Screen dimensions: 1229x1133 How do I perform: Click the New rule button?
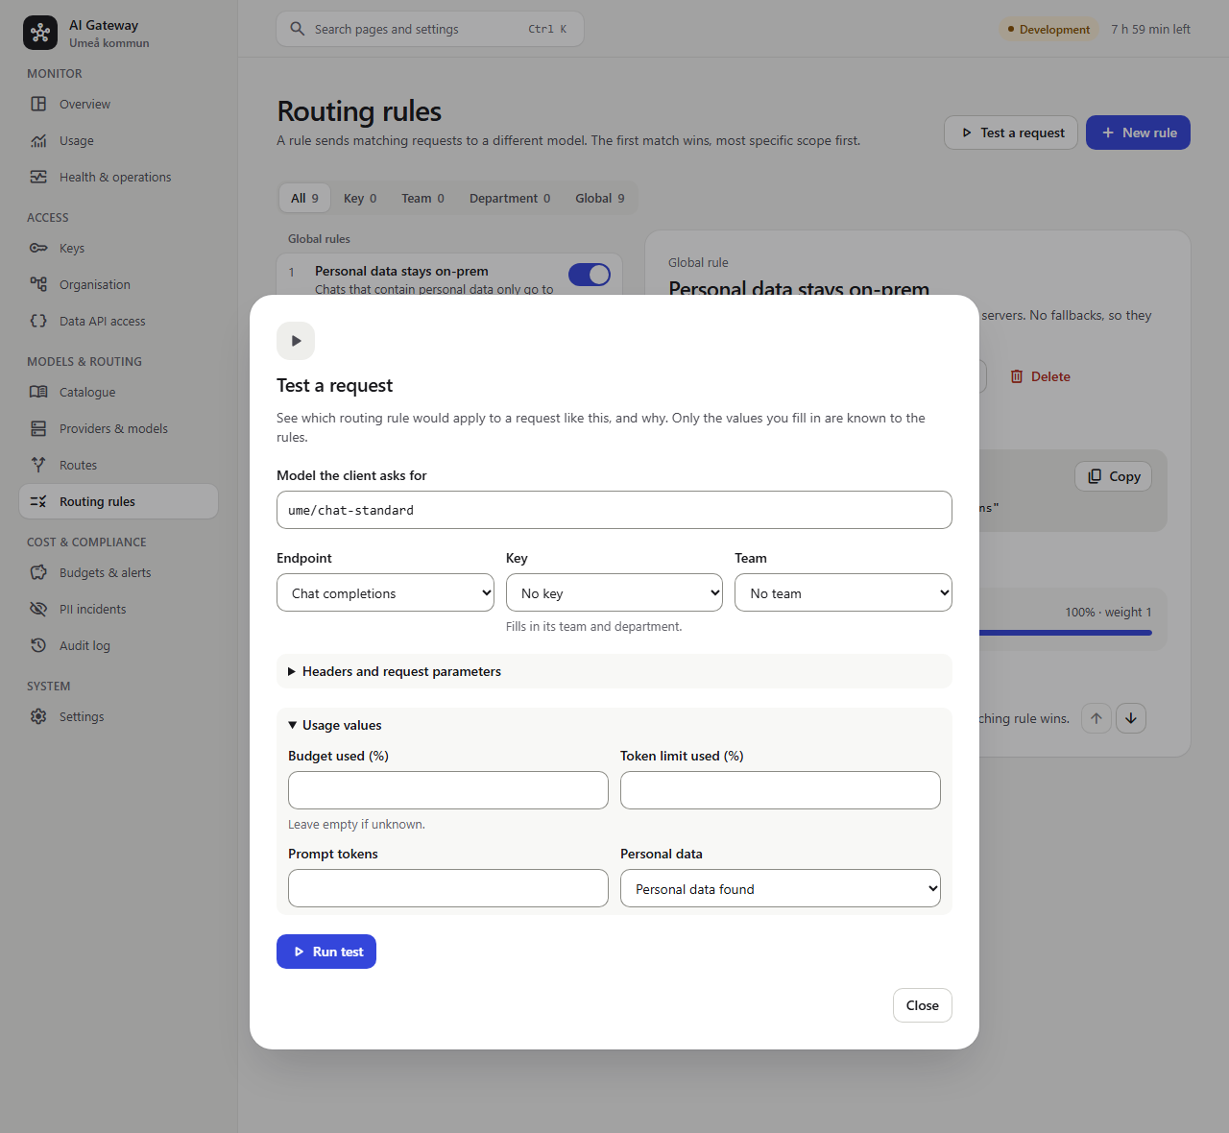(1138, 133)
